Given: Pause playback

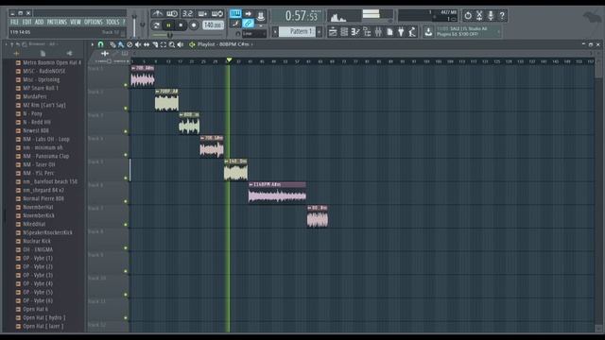Looking at the screenshot, I should [x=168, y=25].
